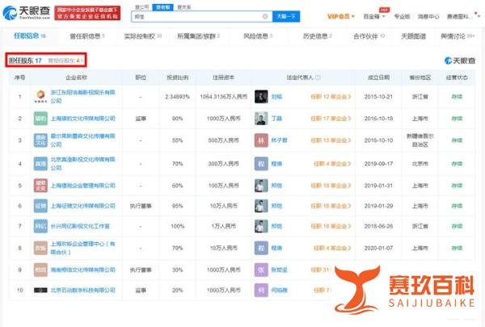Open the company logo in table row 1
This screenshot has height=327, width=485.
[x=40, y=96]
